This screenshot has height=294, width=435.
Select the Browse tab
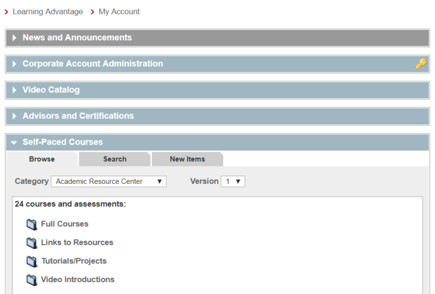click(x=42, y=159)
